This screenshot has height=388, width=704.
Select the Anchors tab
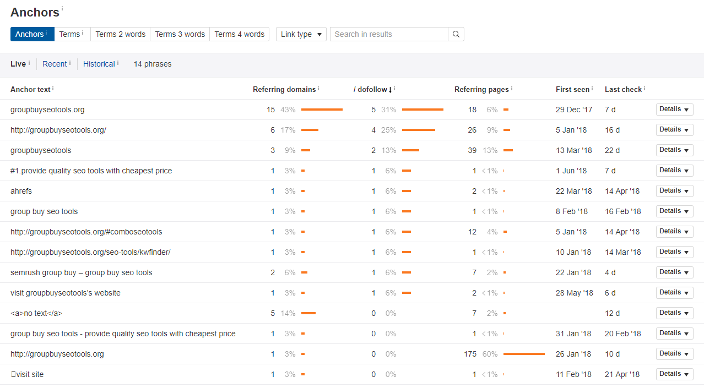(x=32, y=34)
